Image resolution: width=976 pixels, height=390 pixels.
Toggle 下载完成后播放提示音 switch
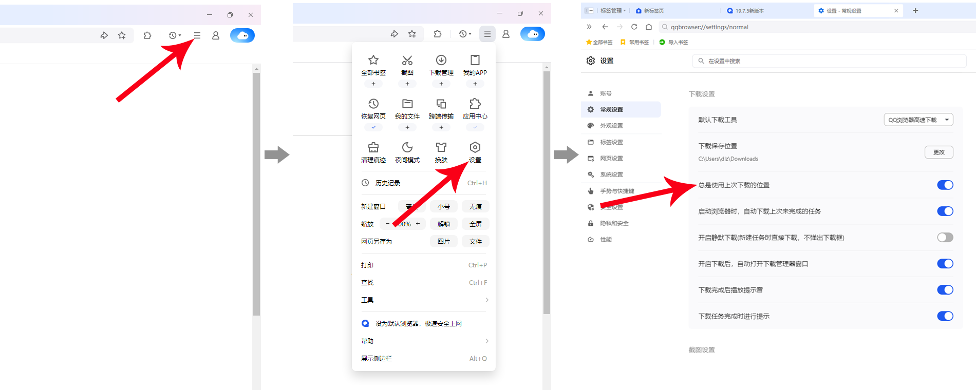click(945, 289)
